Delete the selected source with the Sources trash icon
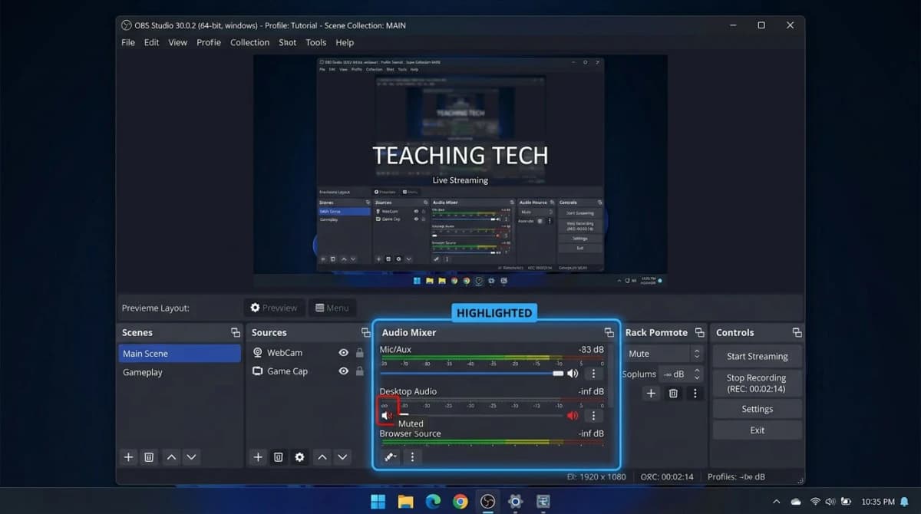The image size is (921, 514). 279,457
